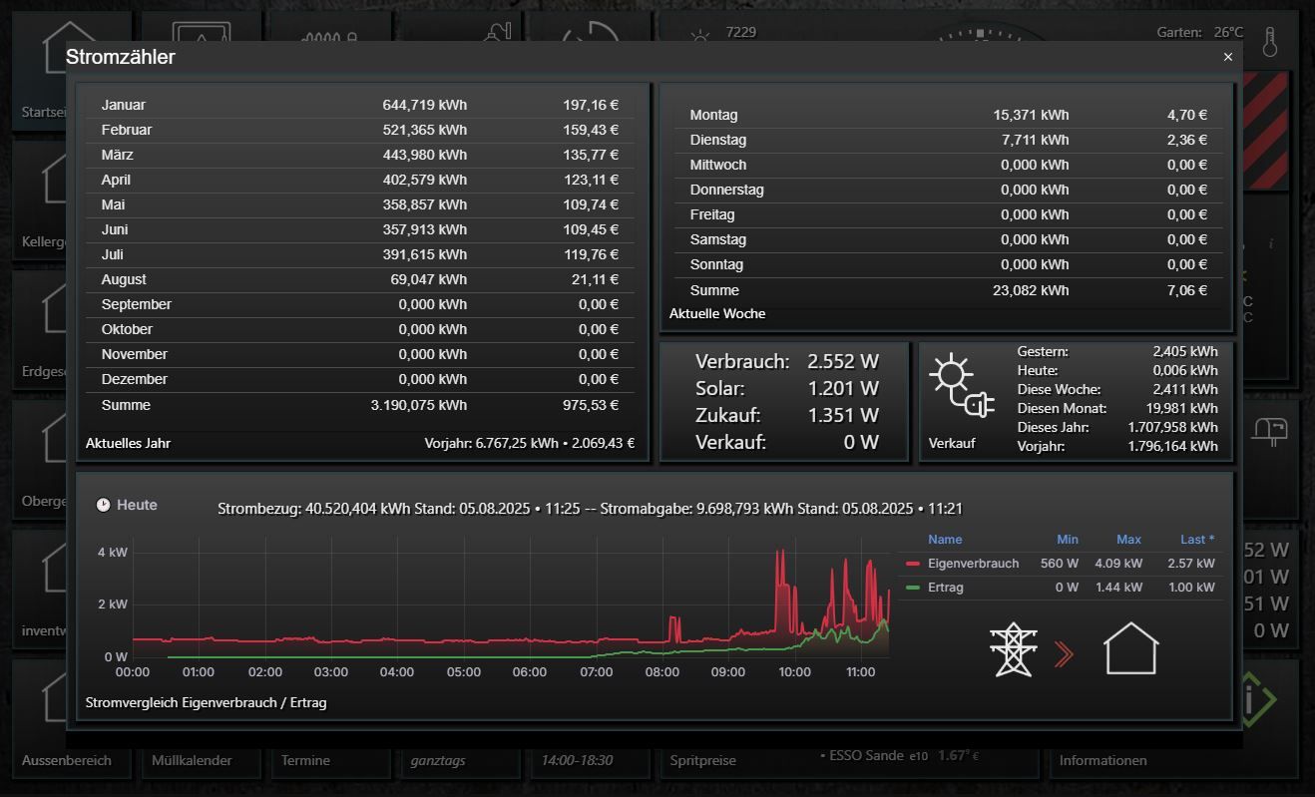Click the yearly total cost 975,53 €
This screenshot has height=797, width=1315.
point(590,405)
